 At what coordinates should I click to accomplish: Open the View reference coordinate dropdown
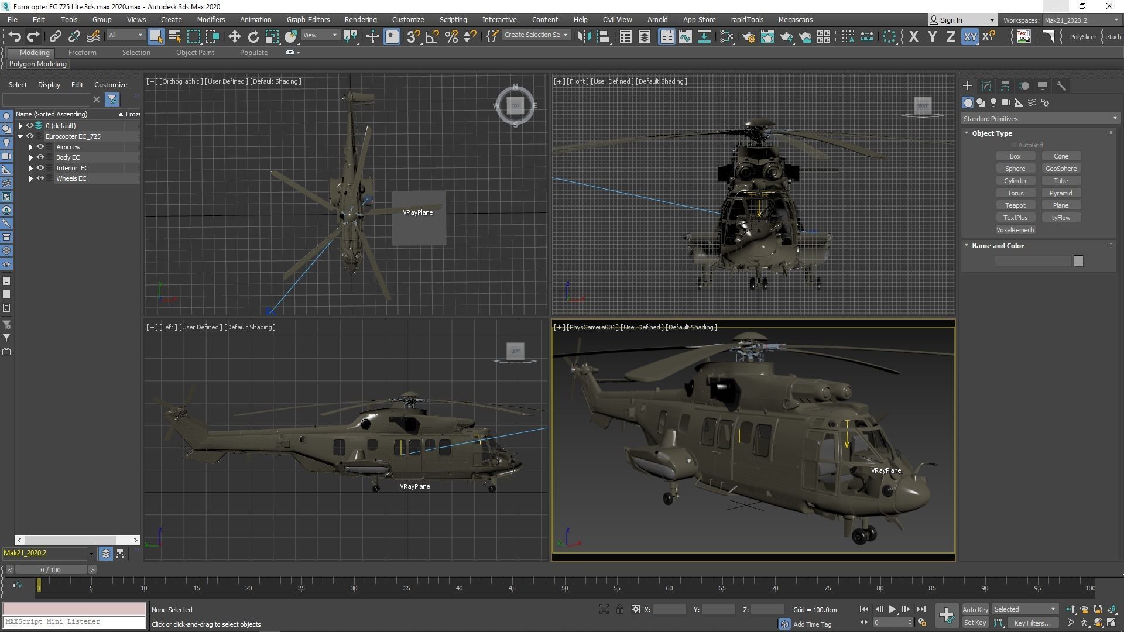pyautogui.click(x=320, y=35)
